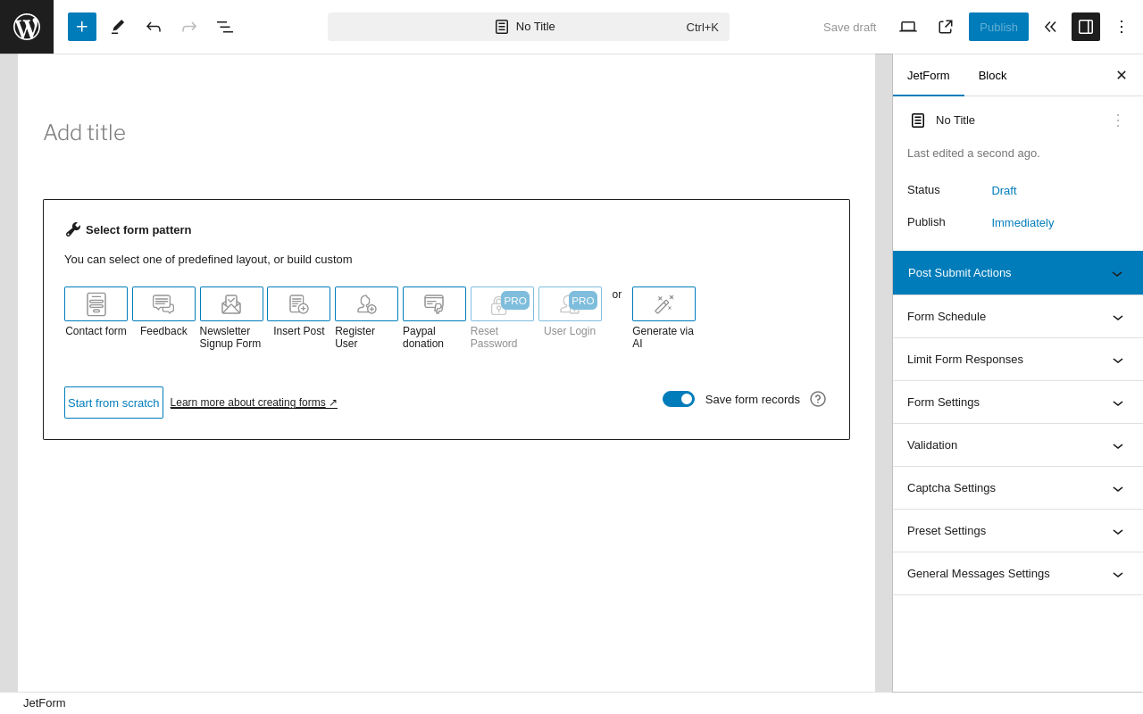This screenshot has width=1143, height=714.
Task: Open device preview laptop icon
Action: coord(908,27)
